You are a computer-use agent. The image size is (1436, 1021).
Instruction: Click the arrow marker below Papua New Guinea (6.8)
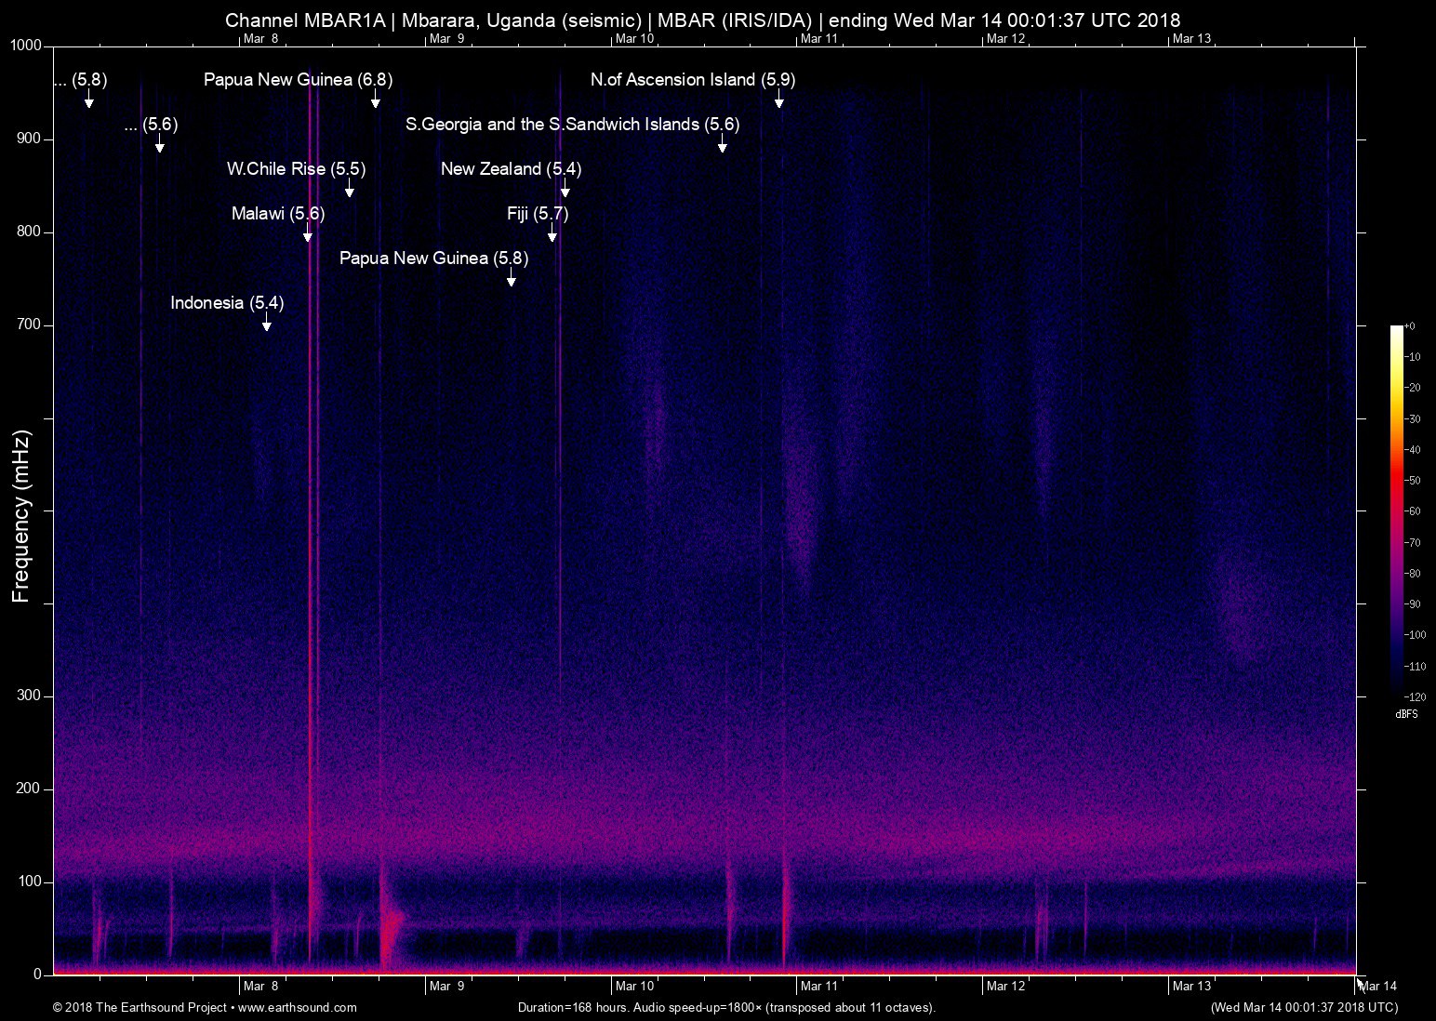click(x=375, y=100)
